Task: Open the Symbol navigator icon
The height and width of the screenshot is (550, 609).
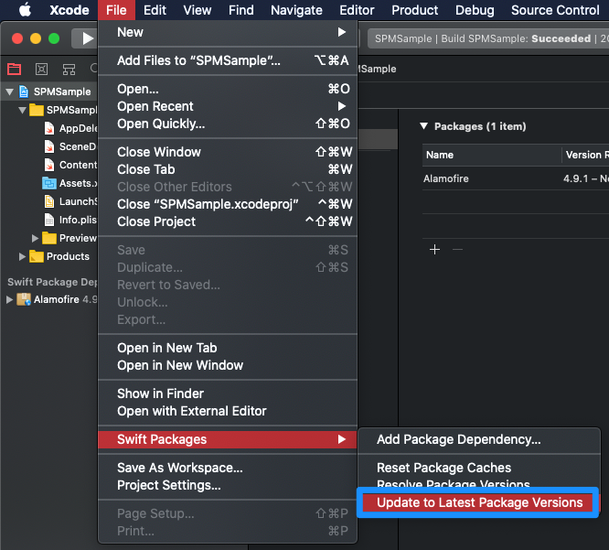Action: [x=69, y=70]
